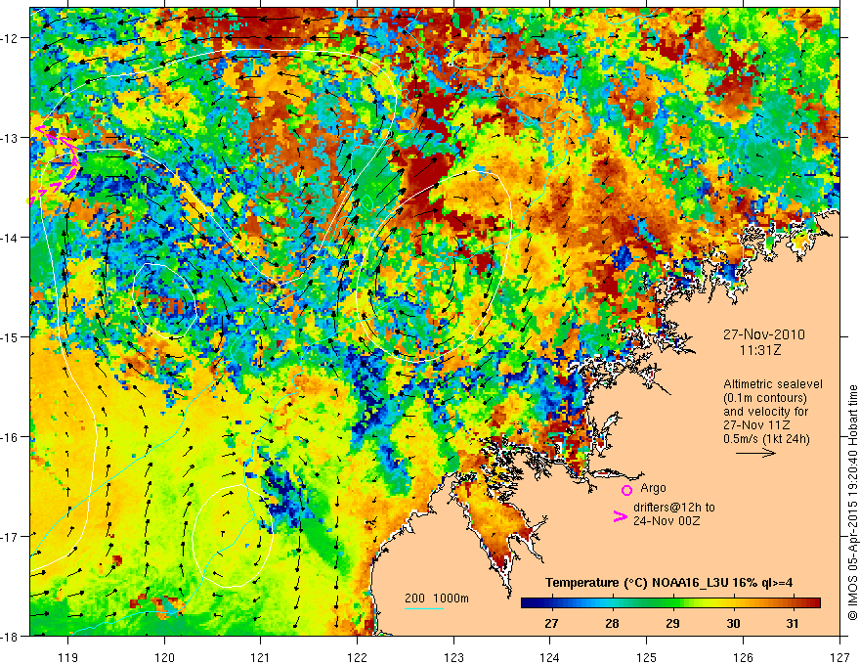Click the 29 value on the temperature scale

pos(672,623)
